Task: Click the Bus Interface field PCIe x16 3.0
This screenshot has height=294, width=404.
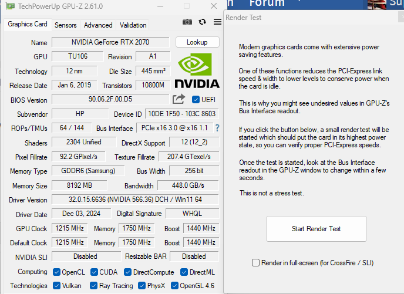Action: 174,128
